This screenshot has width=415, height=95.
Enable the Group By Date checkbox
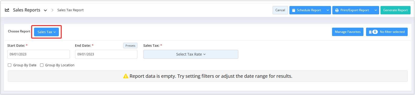pyautogui.click(x=10, y=65)
